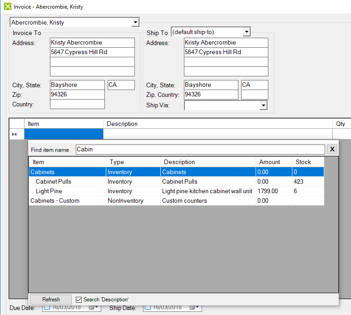Enable the Ship Date checkbox
The height and width of the screenshot is (315, 351).
148,307
